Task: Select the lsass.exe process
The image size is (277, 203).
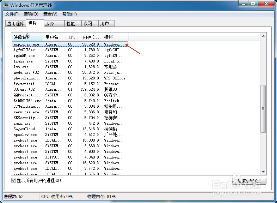Action: click(70, 61)
